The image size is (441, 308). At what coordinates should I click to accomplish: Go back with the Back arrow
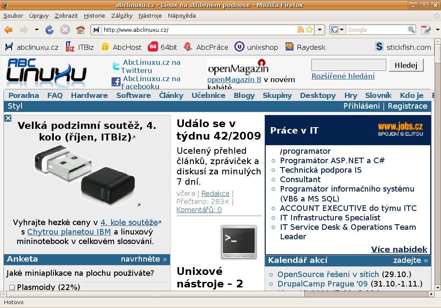[x=9, y=30]
